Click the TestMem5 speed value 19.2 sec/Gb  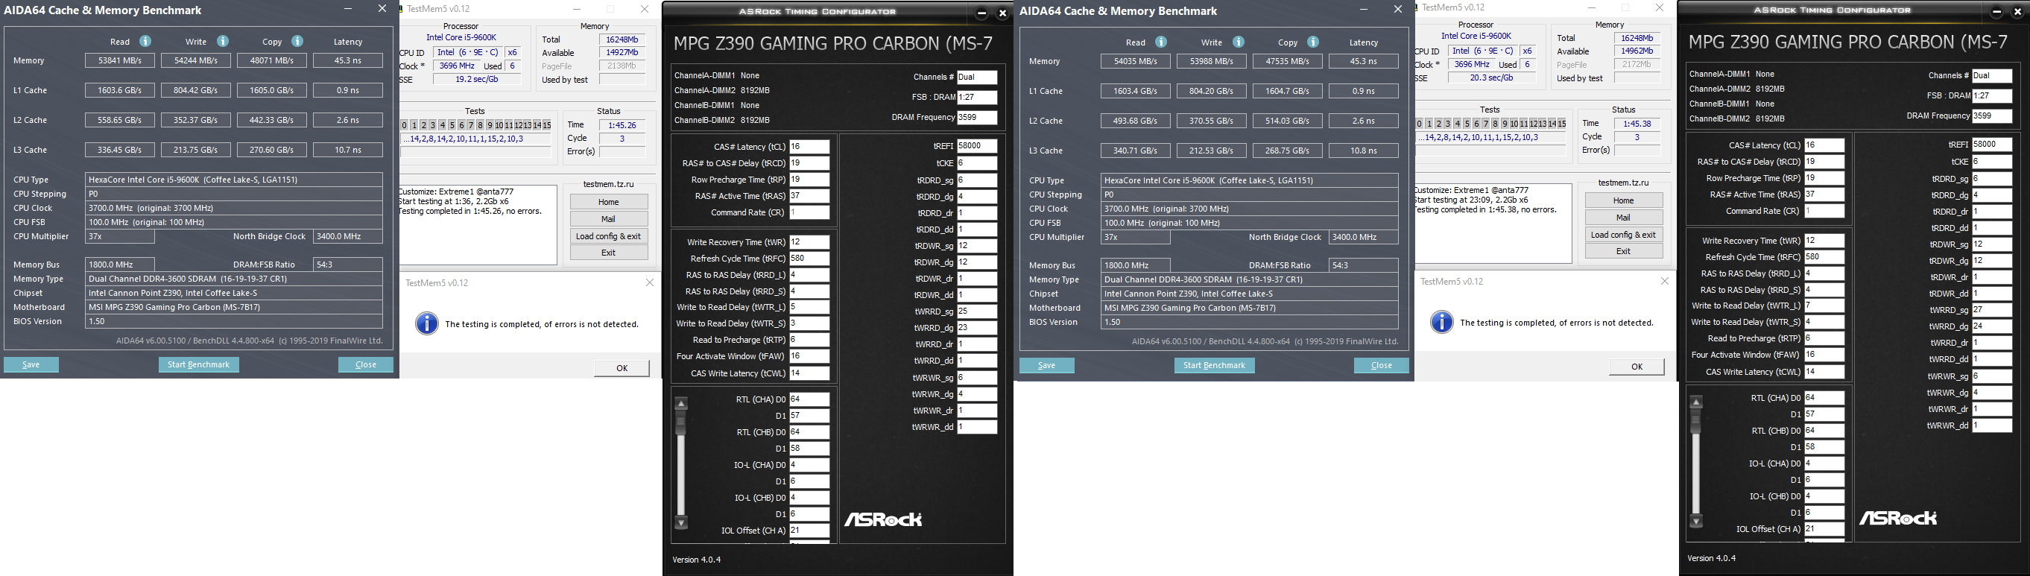point(476,80)
